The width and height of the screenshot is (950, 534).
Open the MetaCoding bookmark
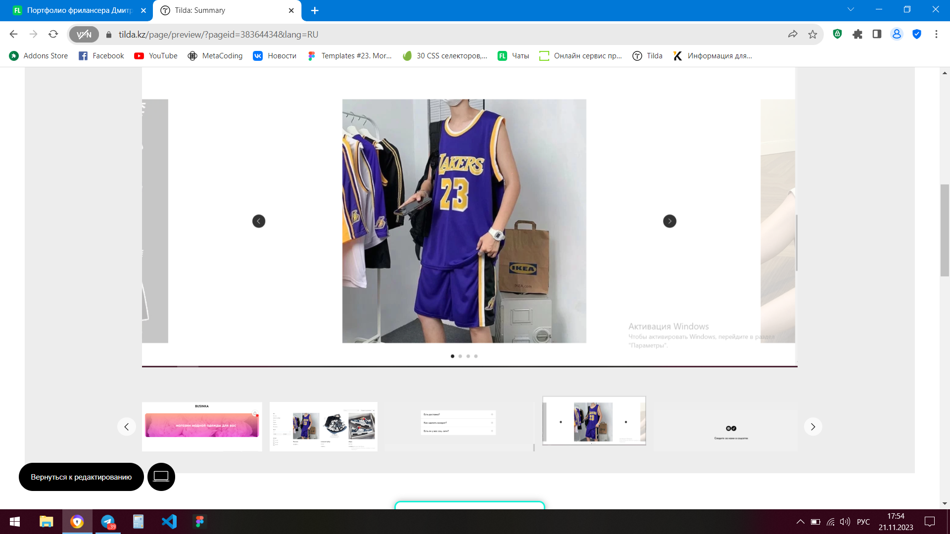tap(215, 56)
